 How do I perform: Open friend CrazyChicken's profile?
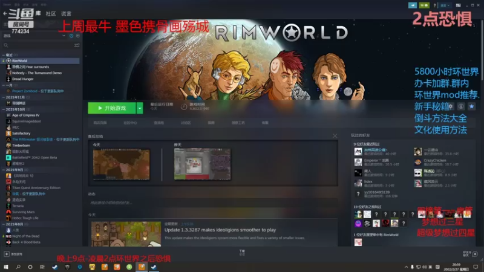[x=435, y=160]
